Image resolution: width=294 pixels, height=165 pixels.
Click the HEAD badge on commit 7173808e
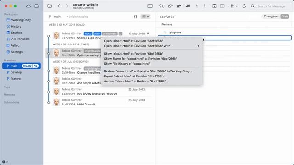coord(88,33)
